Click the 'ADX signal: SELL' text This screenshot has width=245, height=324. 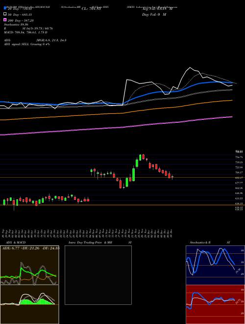point(17,44)
